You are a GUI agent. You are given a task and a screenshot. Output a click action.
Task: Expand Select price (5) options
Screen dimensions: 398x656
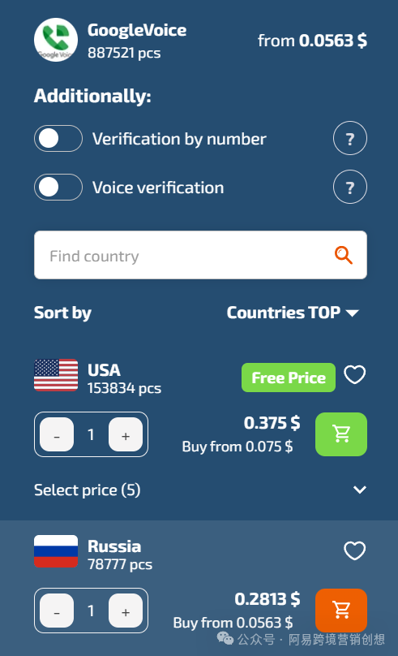click(200, 490)
